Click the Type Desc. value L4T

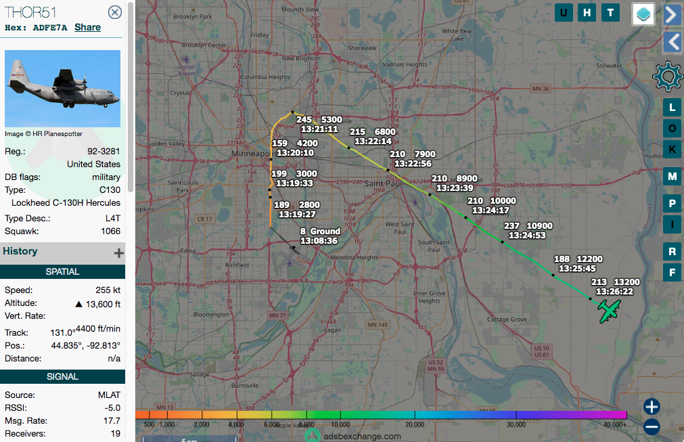click(x=113, y=218)
